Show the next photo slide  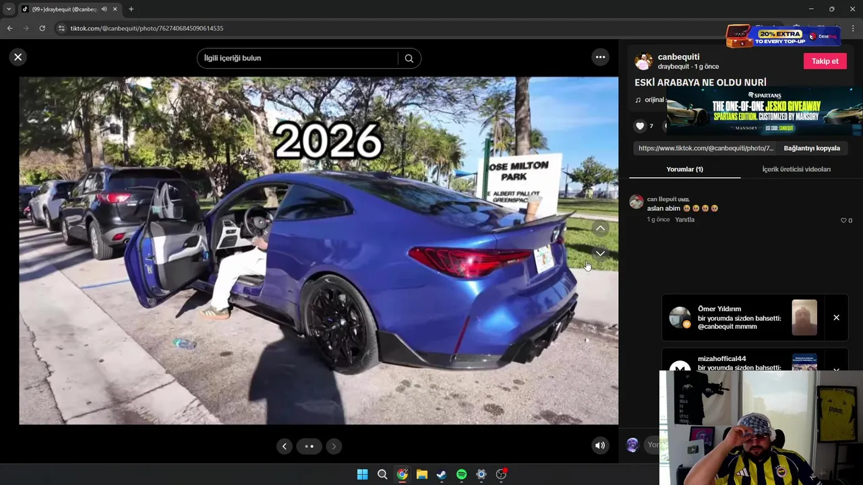[x=334, y=446]
